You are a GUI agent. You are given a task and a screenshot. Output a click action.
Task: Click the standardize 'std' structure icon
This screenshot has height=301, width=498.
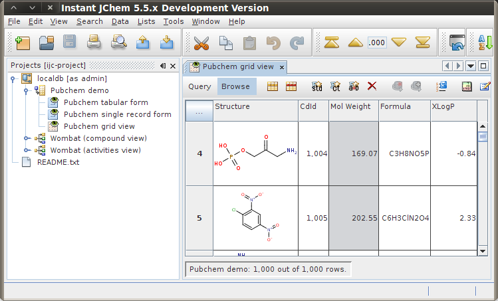coord(317,86)
